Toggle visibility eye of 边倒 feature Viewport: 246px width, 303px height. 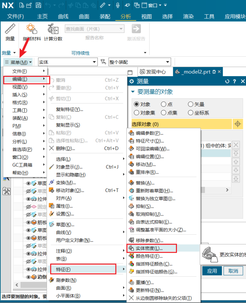[x=28, y=277]
